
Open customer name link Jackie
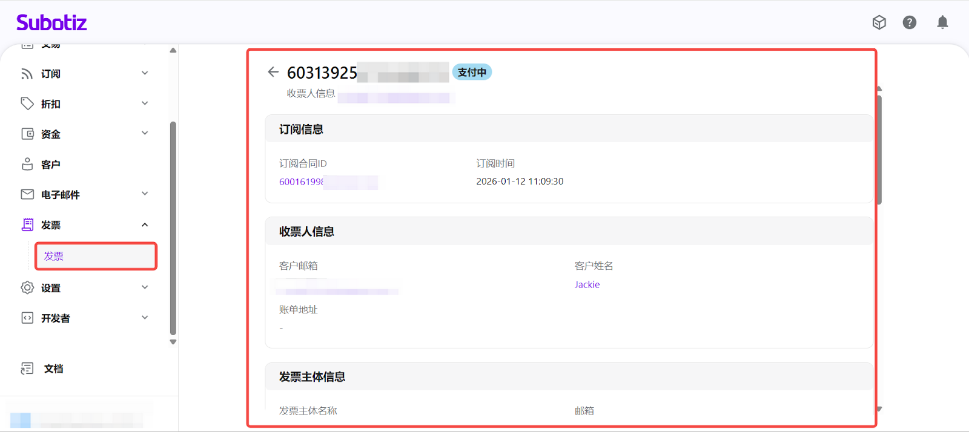tap(587, 284)
